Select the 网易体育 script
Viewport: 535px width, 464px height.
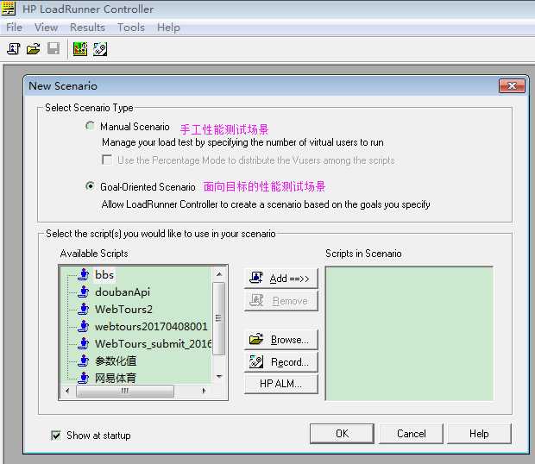[x=116, y=378]
